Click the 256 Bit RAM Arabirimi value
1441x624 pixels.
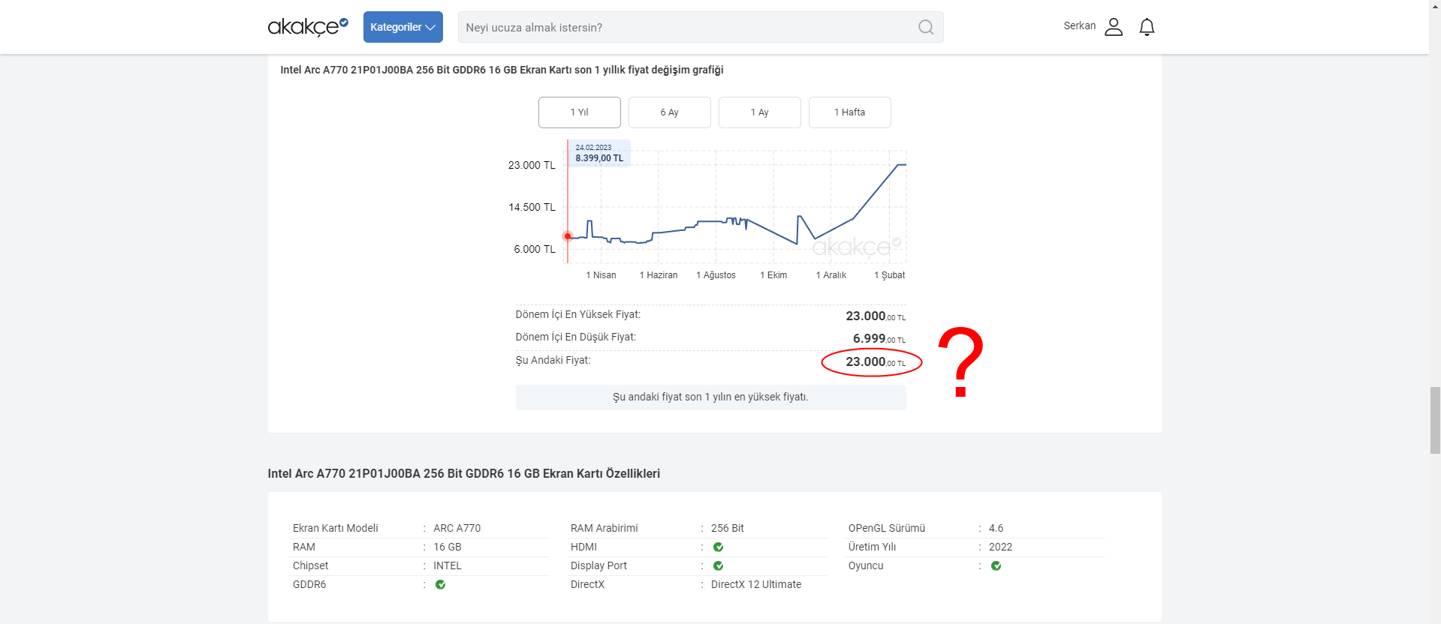728,528
